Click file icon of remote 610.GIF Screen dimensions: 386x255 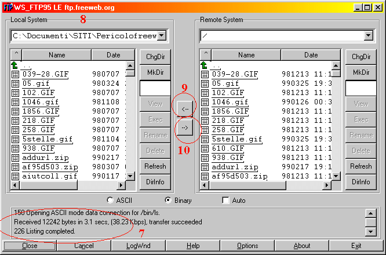[205, 148]
